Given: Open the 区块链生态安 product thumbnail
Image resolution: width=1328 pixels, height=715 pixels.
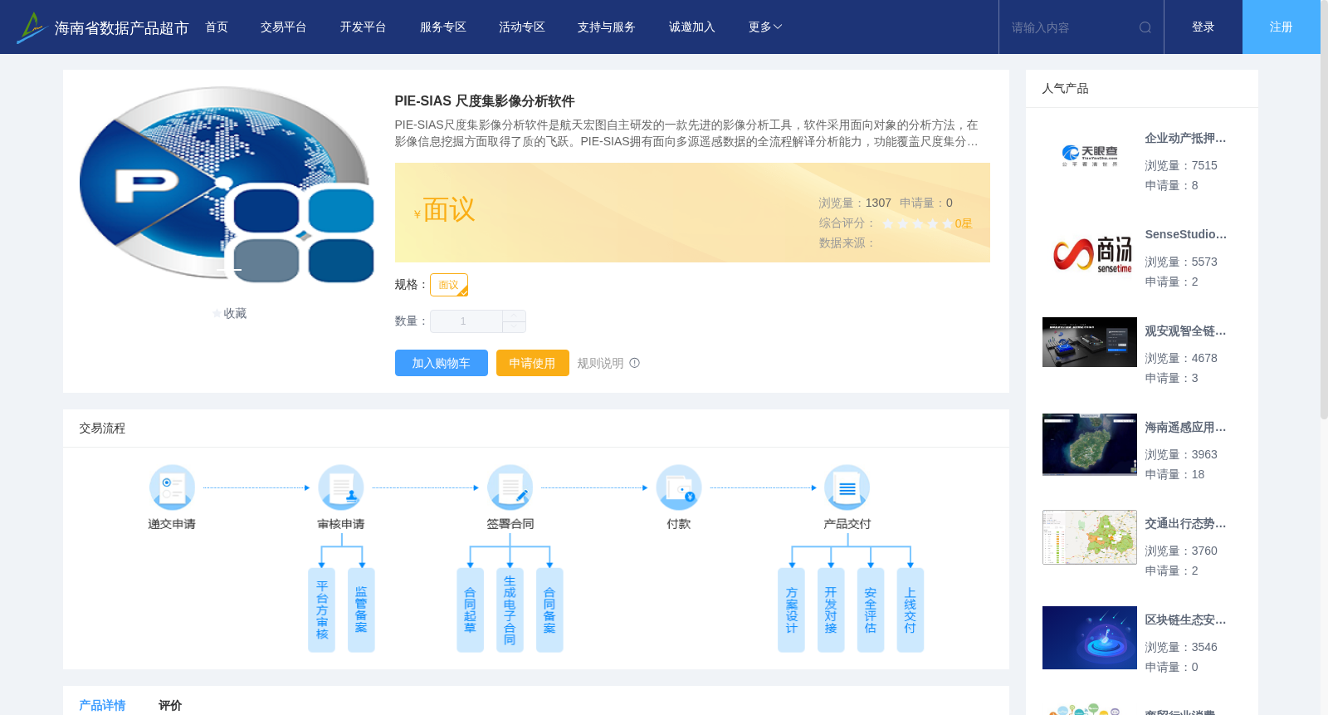Looking at the screenshot, I should [1090, 638].
